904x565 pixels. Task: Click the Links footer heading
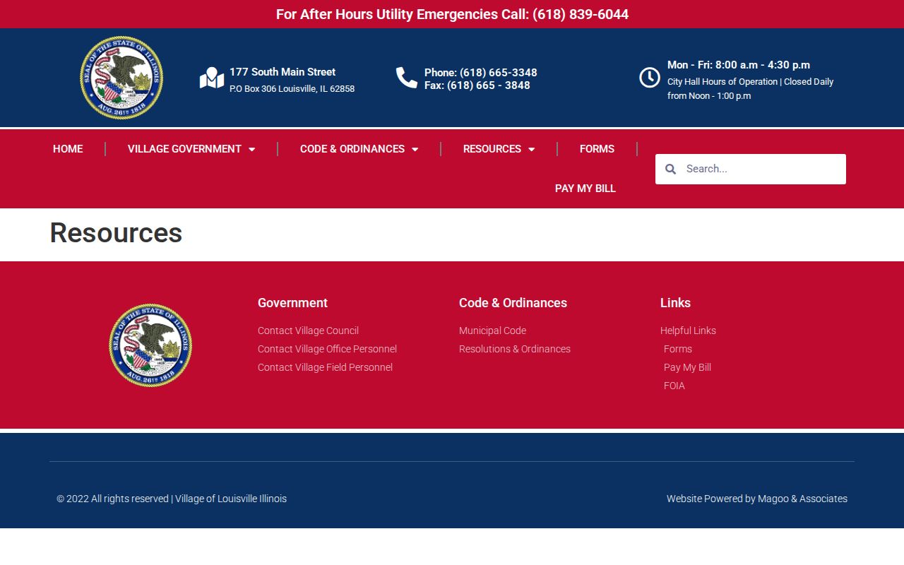pyautogui.click(x=675, y=303)
